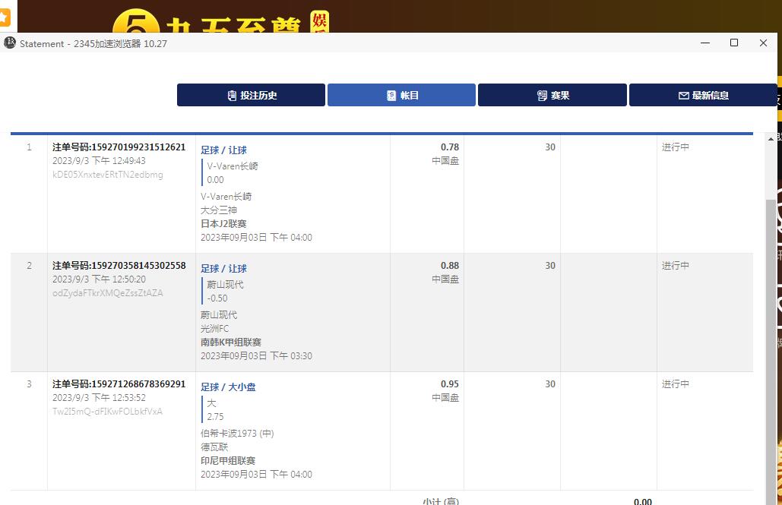Click the vertical scrollbar thumb

point(771,352)
